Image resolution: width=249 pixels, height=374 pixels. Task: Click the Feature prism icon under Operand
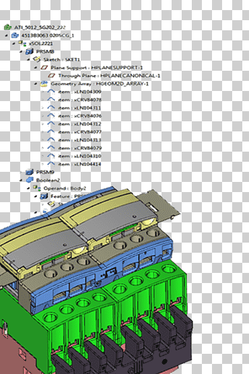click(x=44, y=196)
